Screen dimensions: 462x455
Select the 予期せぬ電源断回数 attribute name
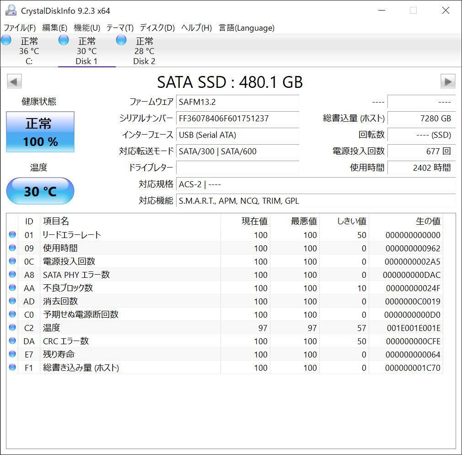click(x=81, y=314)
